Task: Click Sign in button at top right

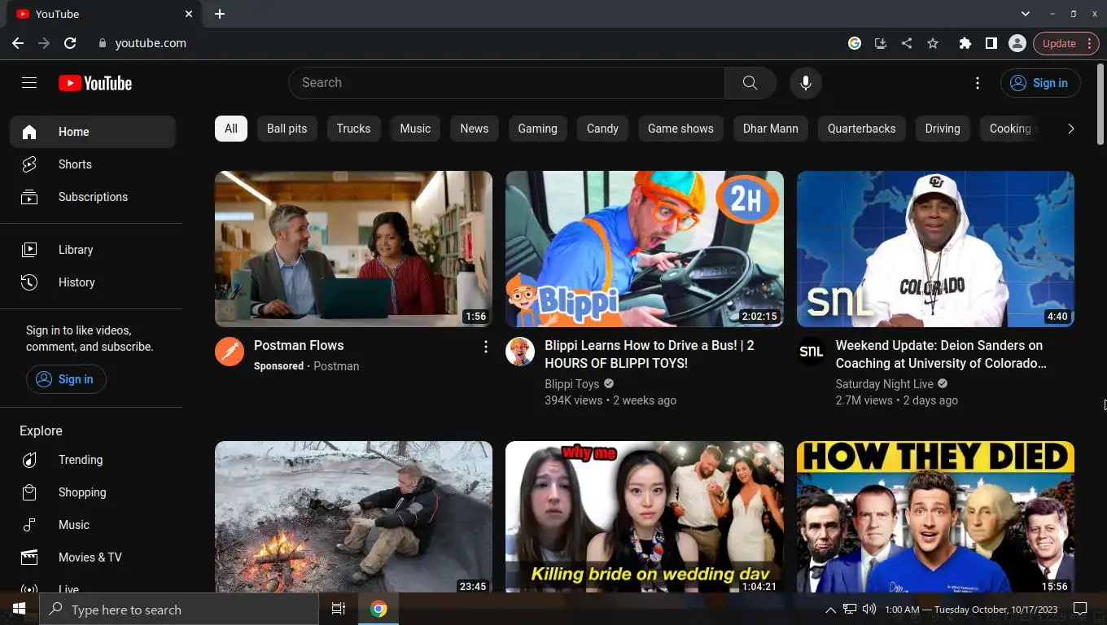Action: pyautogui.click(x=1040, y=83)
